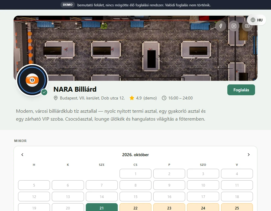Click the green verified checkmark badge
Viewport: 271px width, 211px height.
click(44, 92)
